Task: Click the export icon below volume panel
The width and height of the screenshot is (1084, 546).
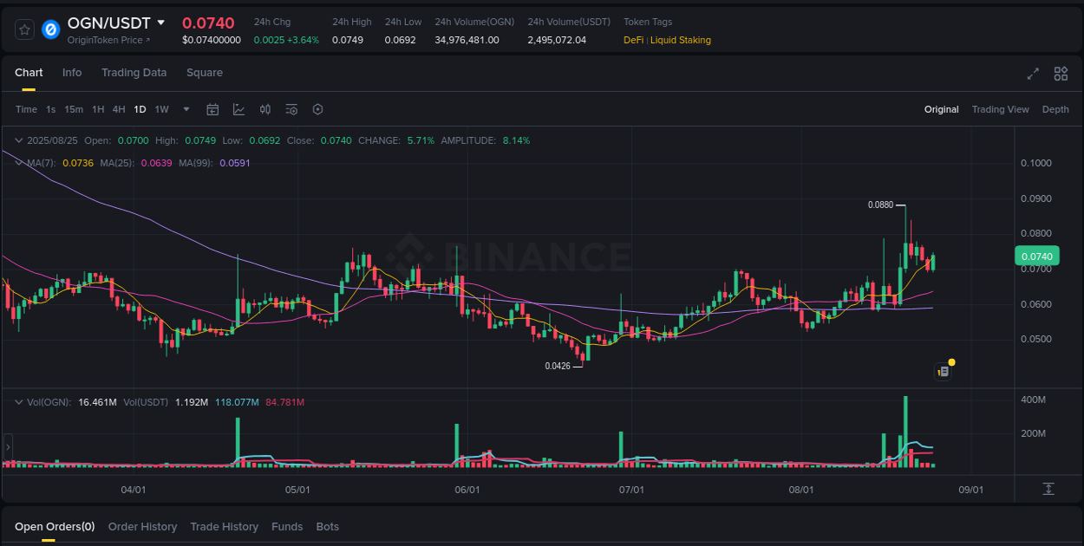Action: pyautogui.click(x=1048, y=490)
